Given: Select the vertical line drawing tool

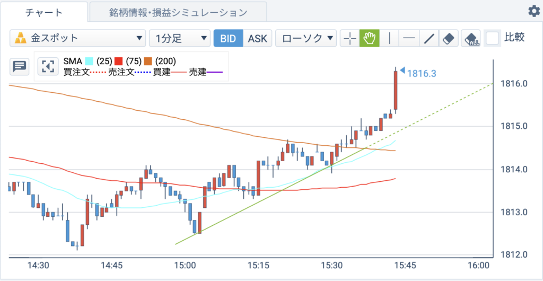Looking at the screenshot, I should coord(389,38).
